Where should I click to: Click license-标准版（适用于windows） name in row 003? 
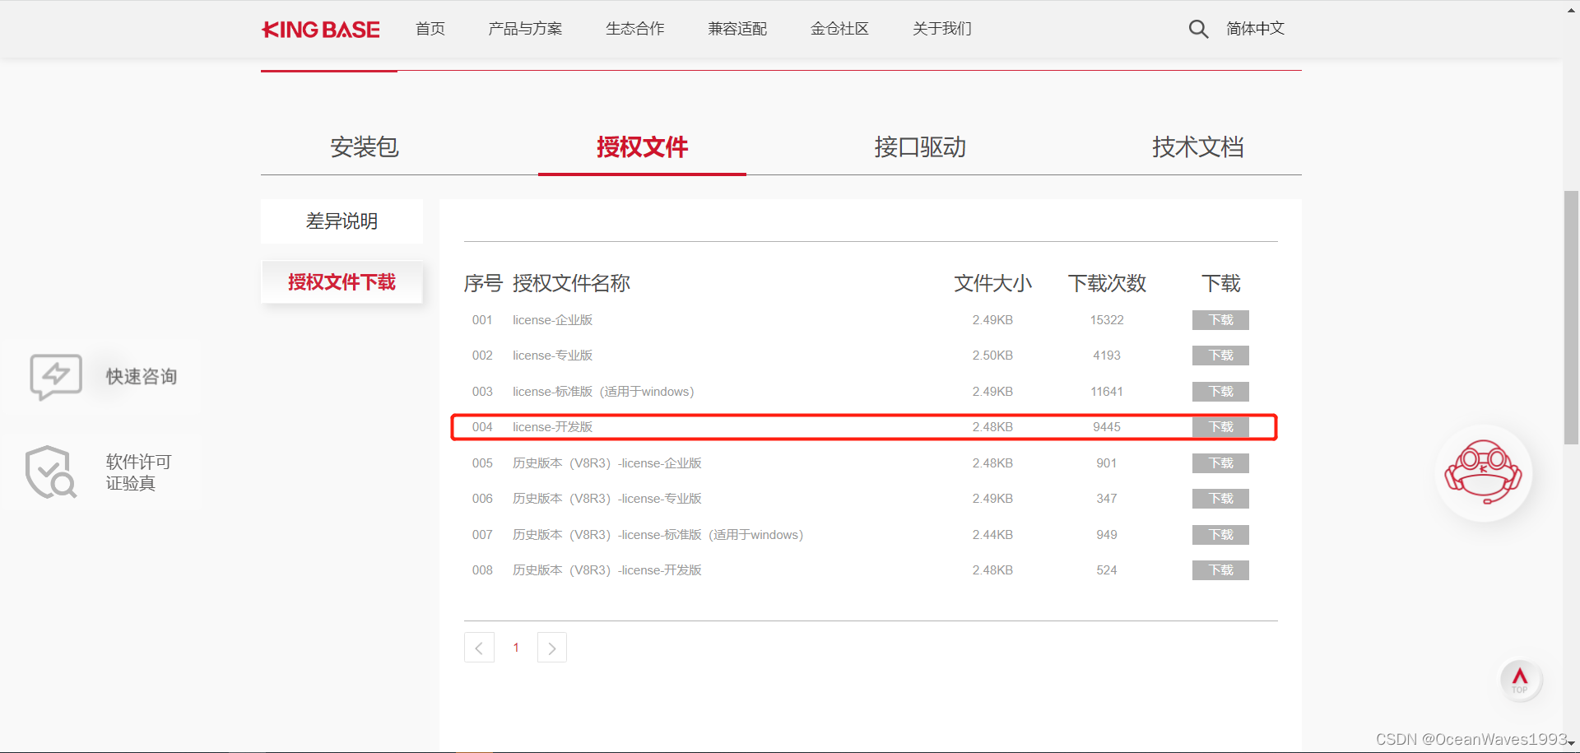point(604,392)
